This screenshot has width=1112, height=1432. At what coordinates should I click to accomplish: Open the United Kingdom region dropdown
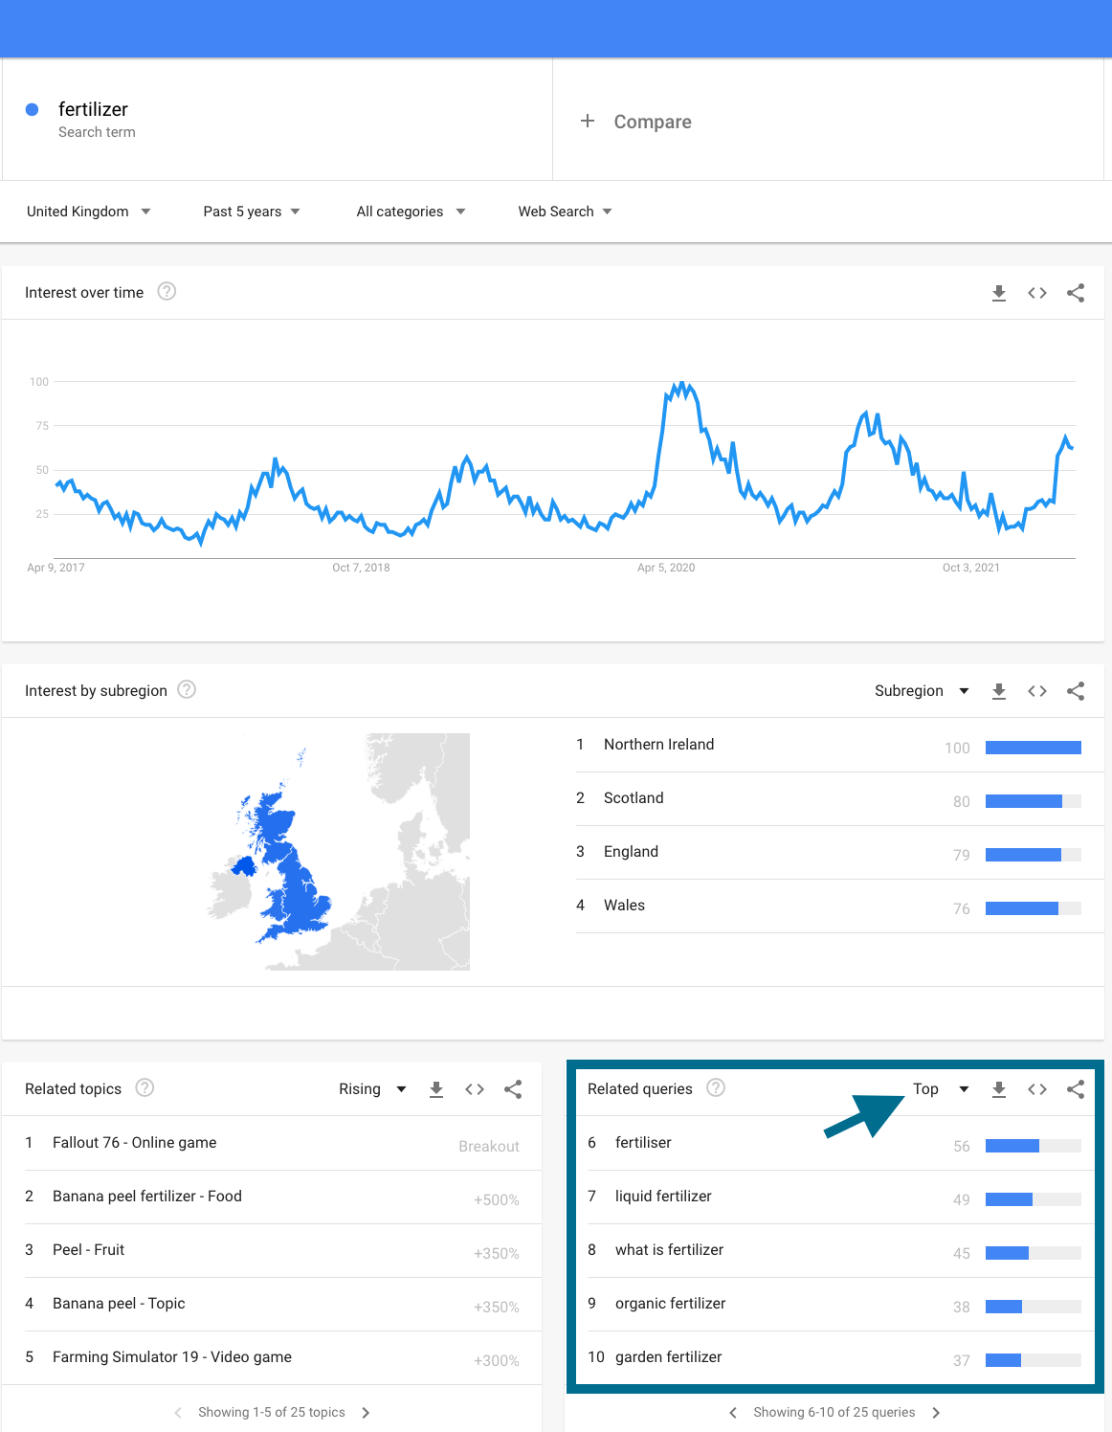coord(88,212)
